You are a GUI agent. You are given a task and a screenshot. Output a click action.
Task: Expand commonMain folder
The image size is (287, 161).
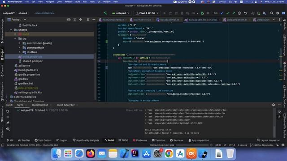pyautogui.click(x=19, y=47)
